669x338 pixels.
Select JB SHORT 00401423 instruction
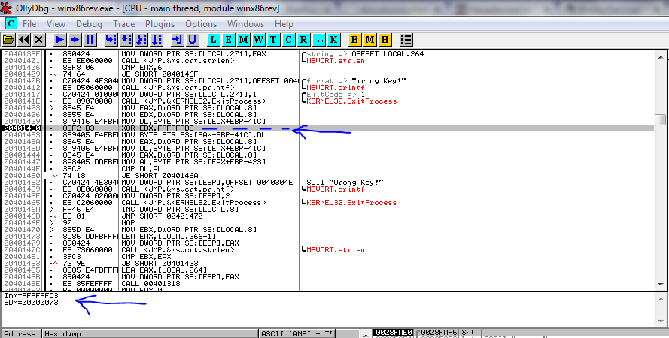[x=160, y=263]
